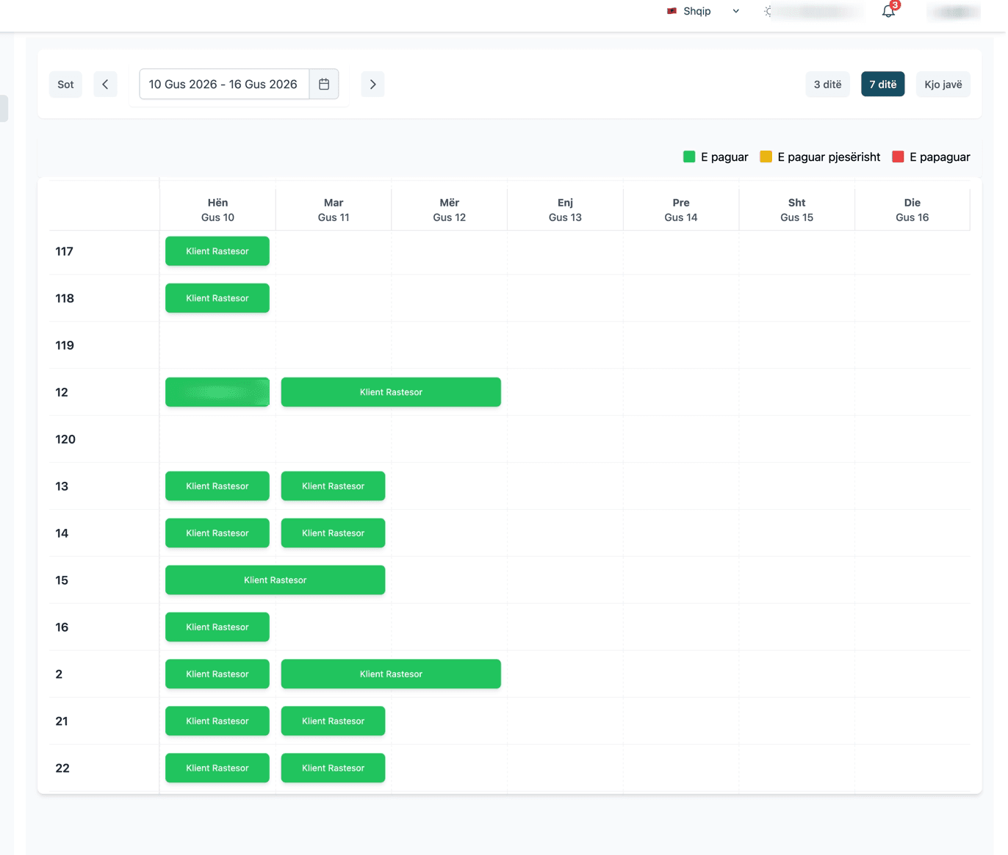Viewport: 1008px width, 855px height.
Task: Click green E paguar legend swatch
Action: (x=689, y=156)
